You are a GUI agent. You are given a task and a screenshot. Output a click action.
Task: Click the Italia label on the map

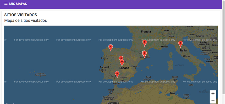point(183,50)
